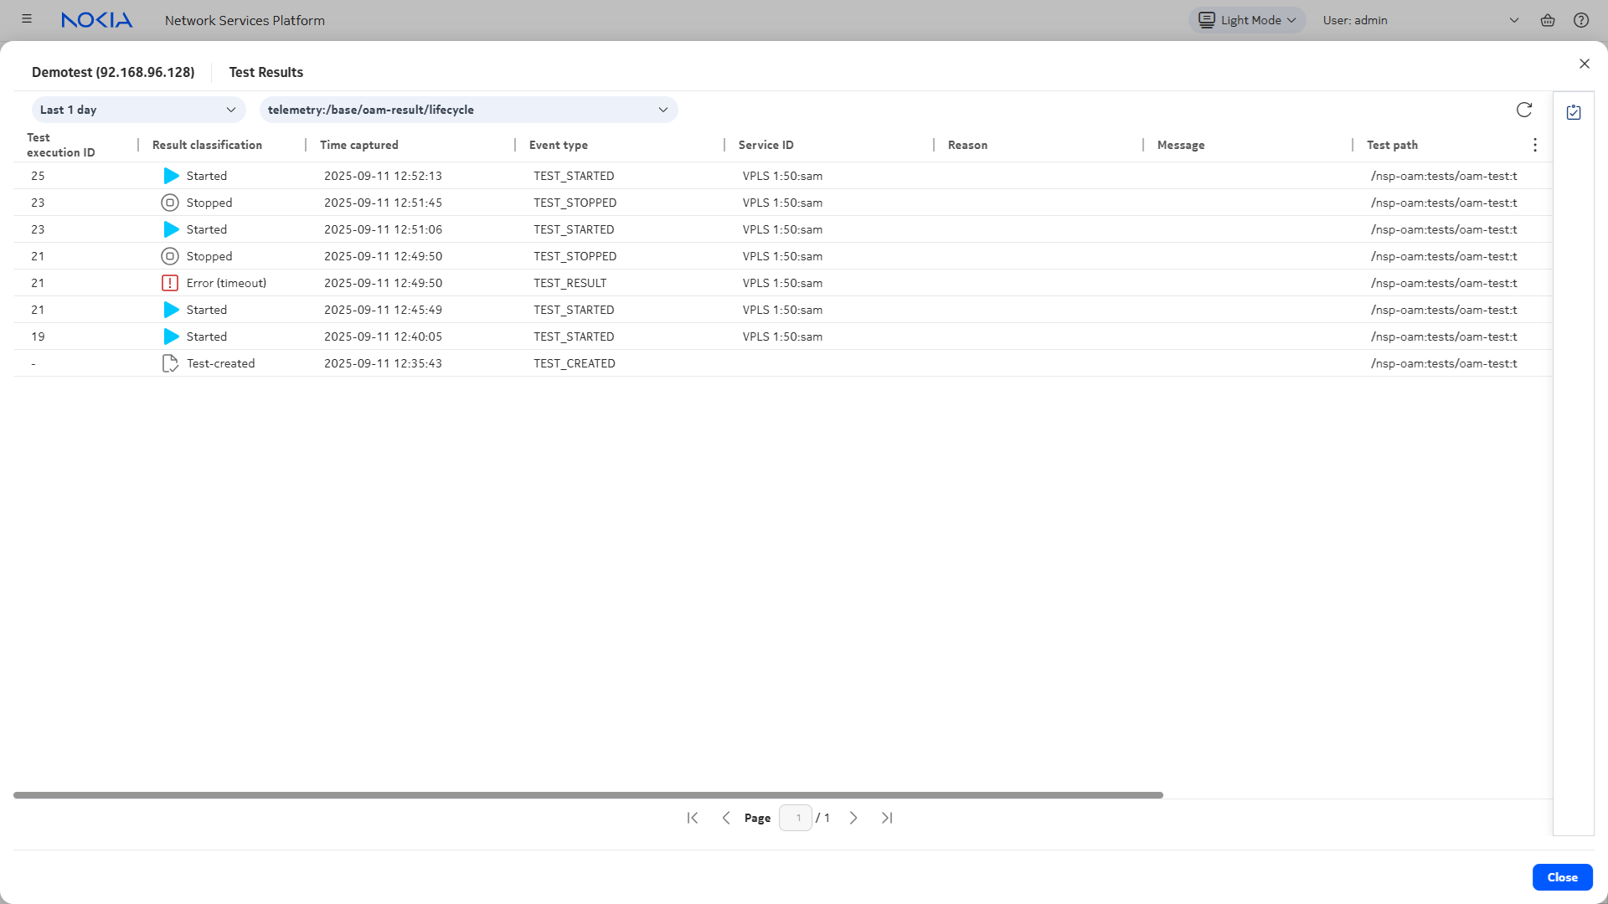Open the table column options kebab menu
This screenshot has width=1608, height=904.
coord(1534,145)
